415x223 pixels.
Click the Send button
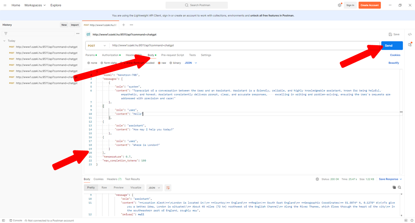point(392,46)
